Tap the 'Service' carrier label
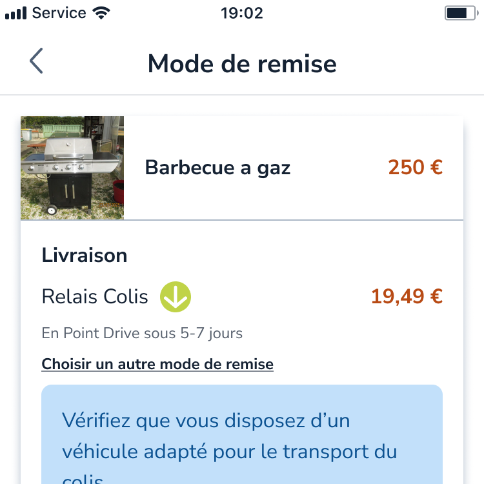Screen dimensions: 484x484 pyautogui.click(x=59, y=13)
